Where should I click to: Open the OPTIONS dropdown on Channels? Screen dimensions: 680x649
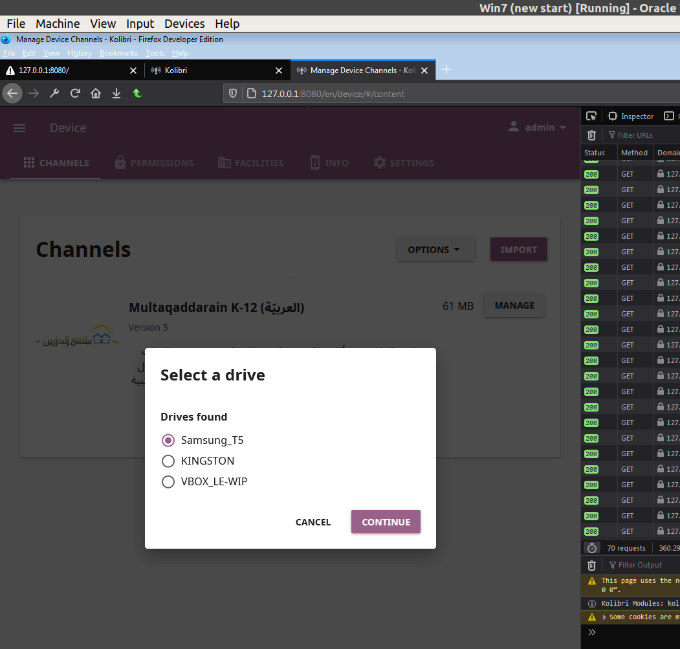pos(435,250)
